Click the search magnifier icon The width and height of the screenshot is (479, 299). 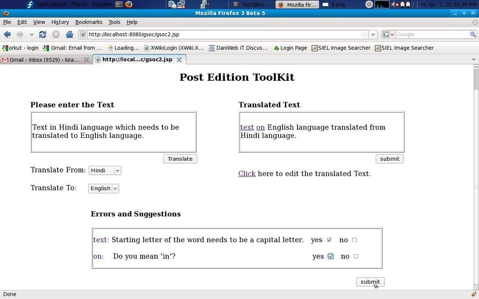tap(473, 35)
